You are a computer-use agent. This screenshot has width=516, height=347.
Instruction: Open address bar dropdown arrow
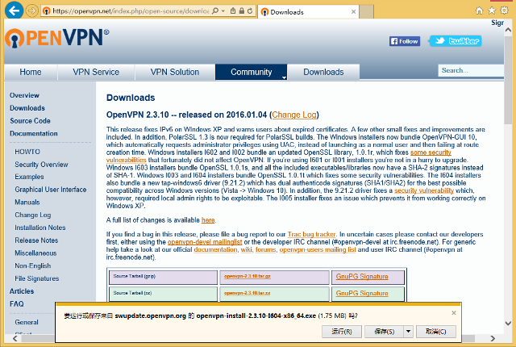tap(223, 10)
